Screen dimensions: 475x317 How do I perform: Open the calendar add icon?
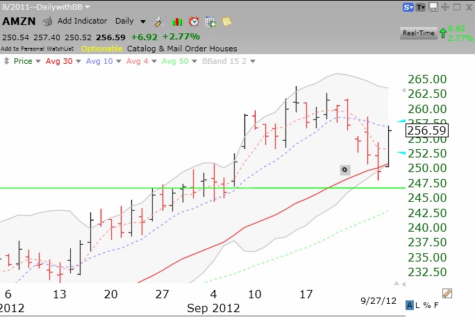click(x=210, y=22)
